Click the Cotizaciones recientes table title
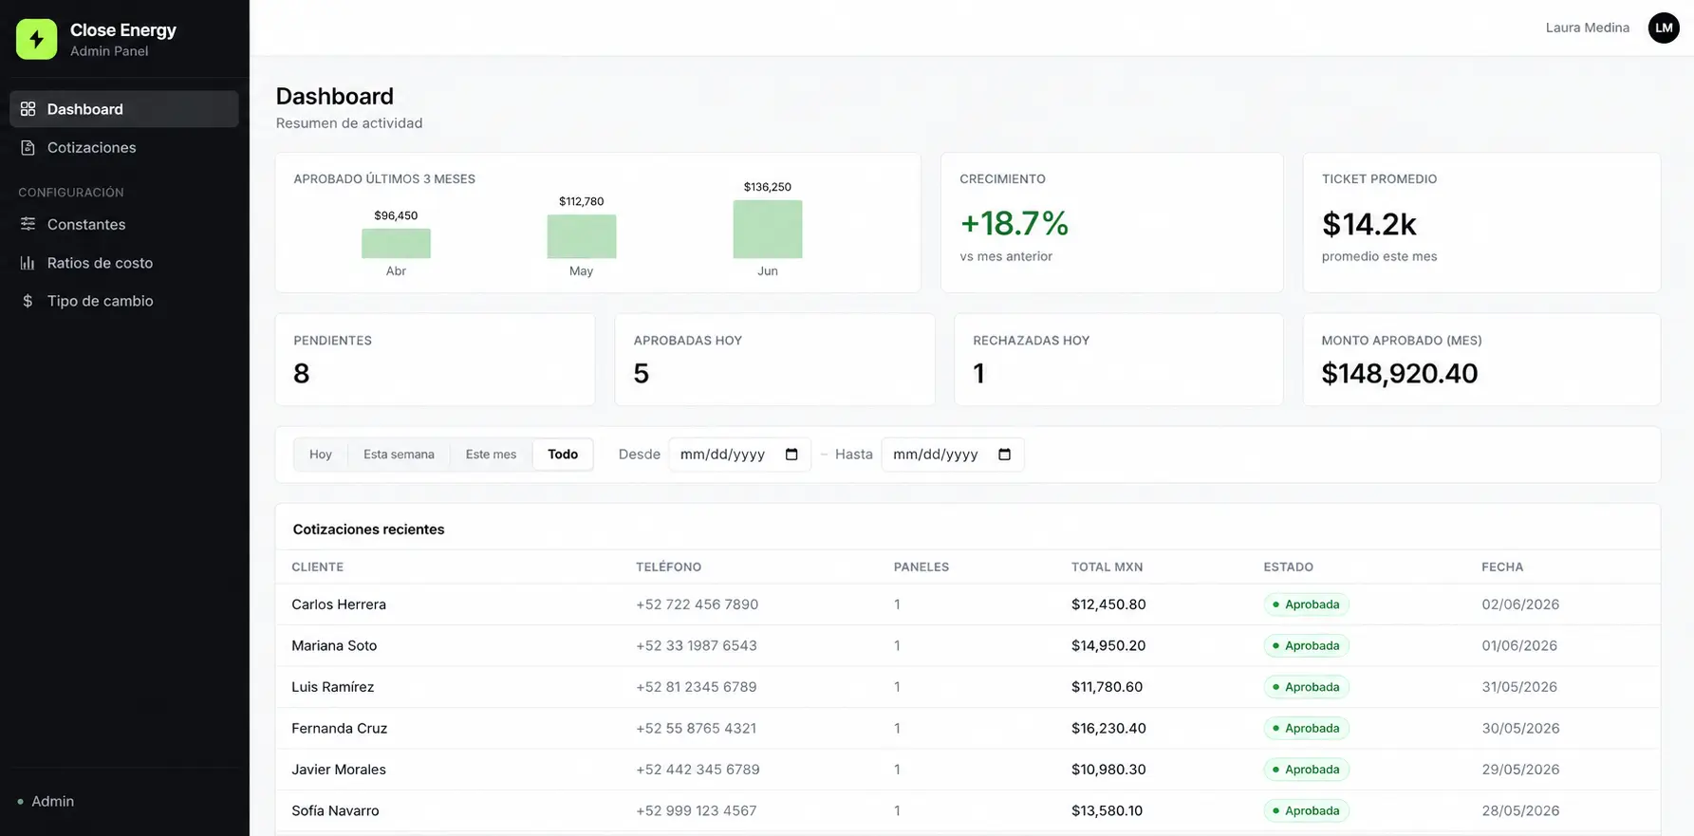The height and width of the screenshot is (836, 1694). [368, 529]
